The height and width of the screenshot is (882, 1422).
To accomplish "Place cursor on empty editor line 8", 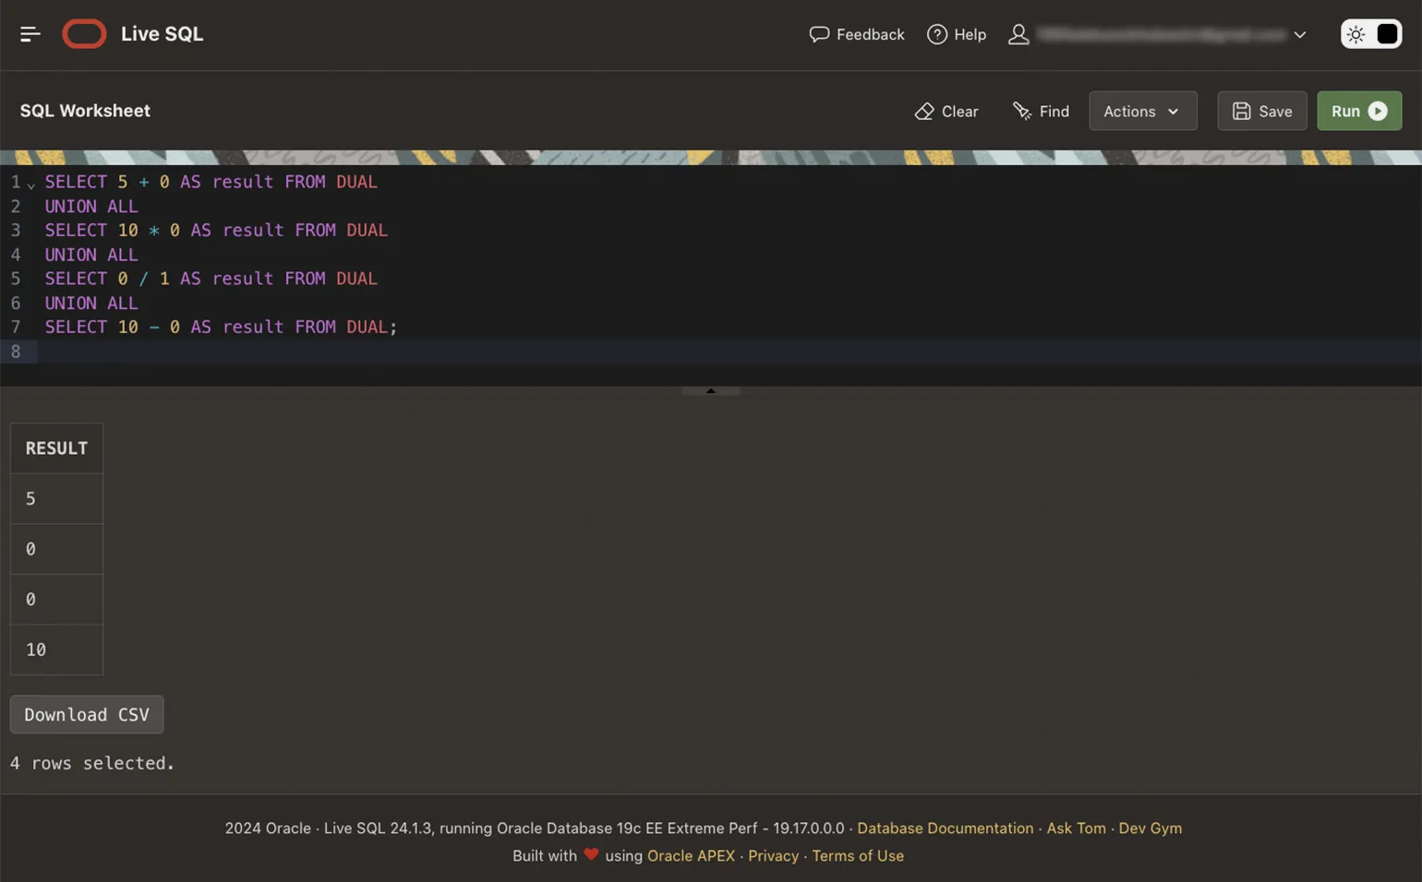I will coord(369,352).
